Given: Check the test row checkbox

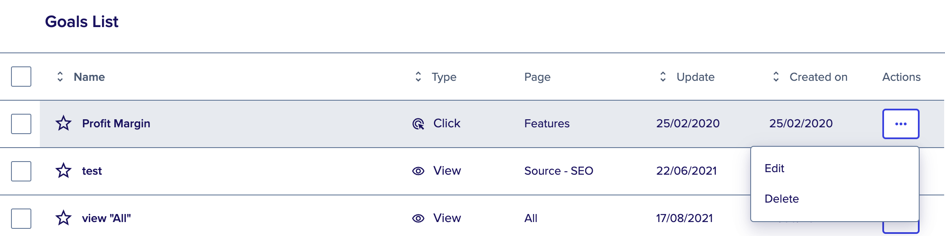Looking at the screenshot, I should point(21,171).
